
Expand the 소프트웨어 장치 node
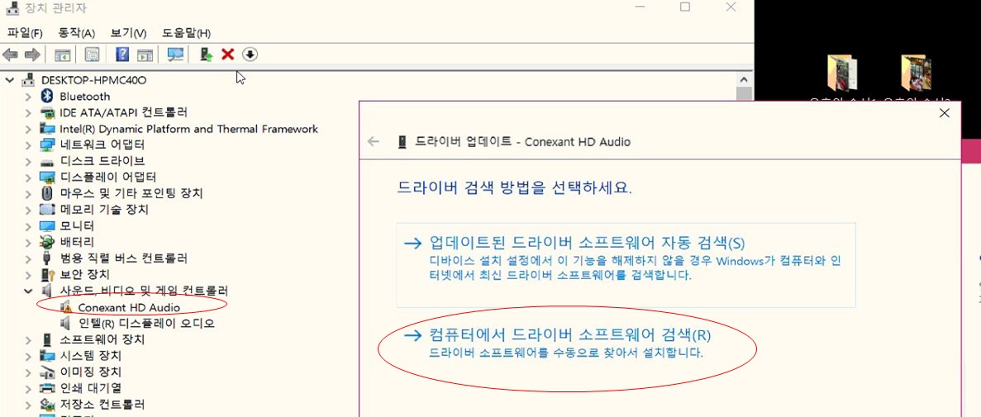27,339
